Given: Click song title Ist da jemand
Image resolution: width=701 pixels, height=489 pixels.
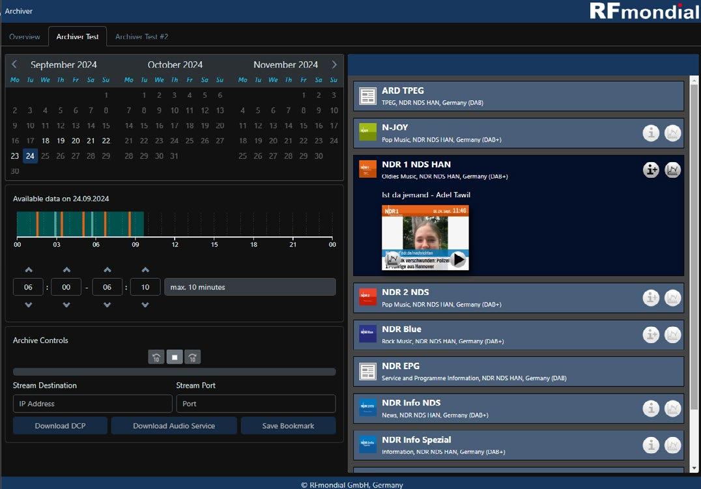Looking at the screenshot, I should [426, 195].
